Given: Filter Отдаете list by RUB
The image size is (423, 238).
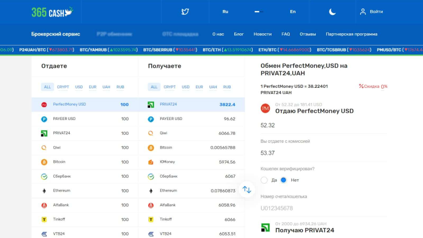Looking at the screenshot, I should pyautogui.click(x=121, y=87).
